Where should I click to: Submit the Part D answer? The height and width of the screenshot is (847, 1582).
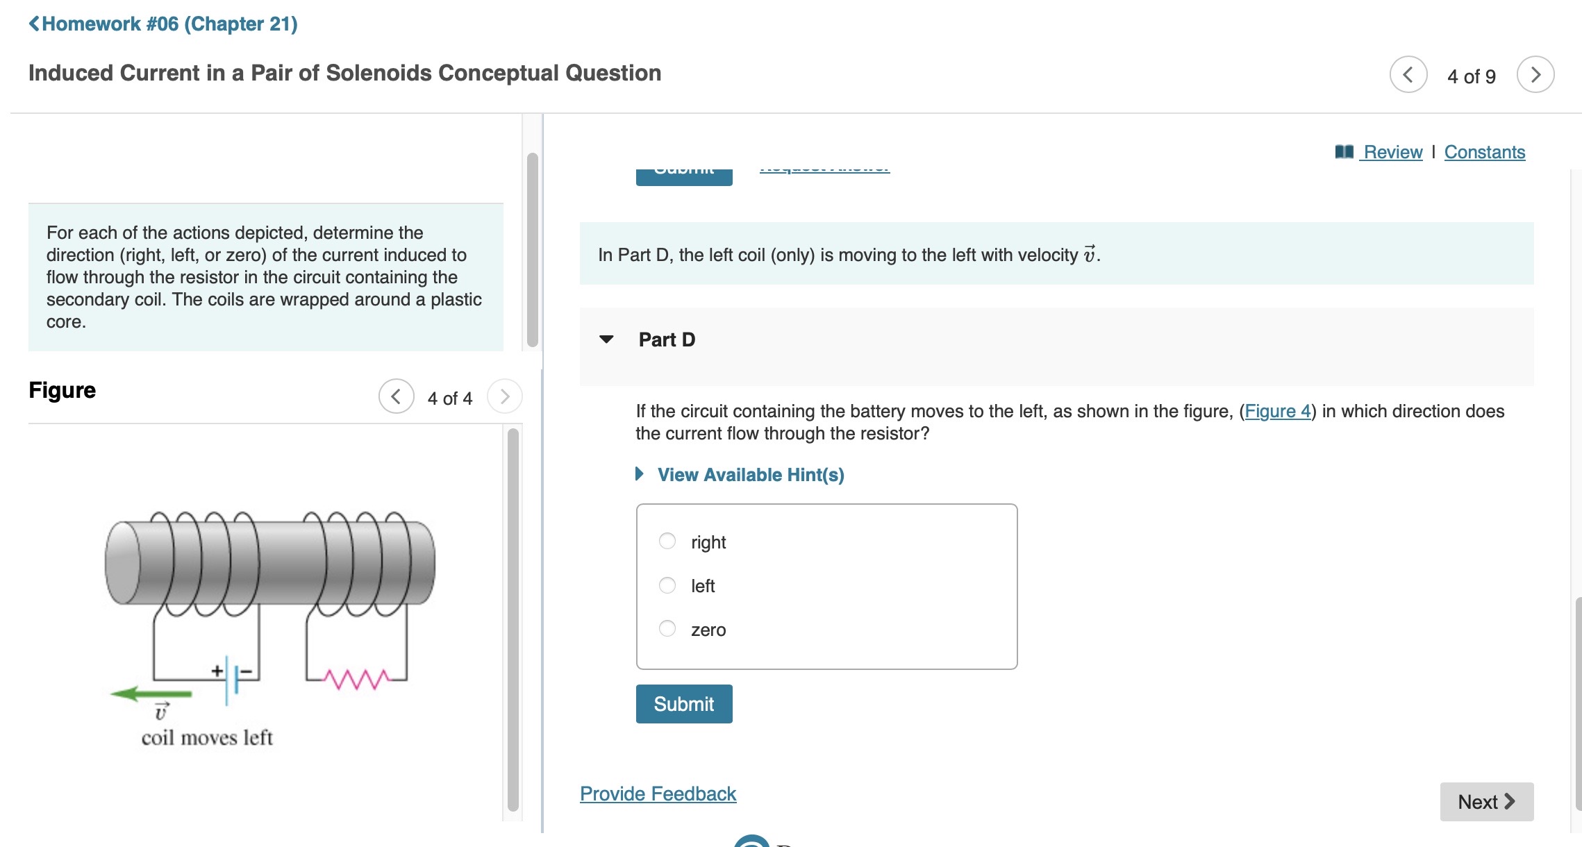pos(683,703)
